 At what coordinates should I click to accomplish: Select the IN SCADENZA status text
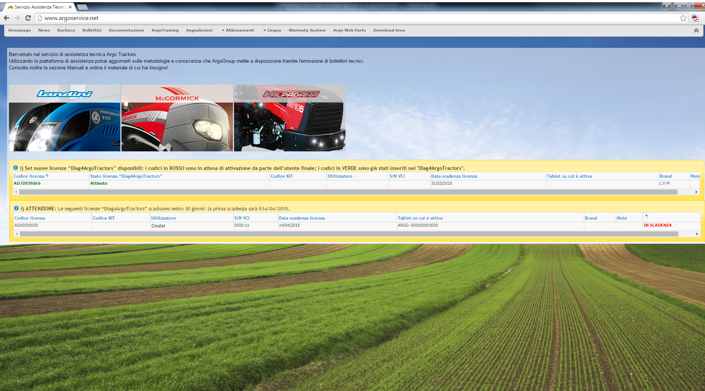point(657,225)
